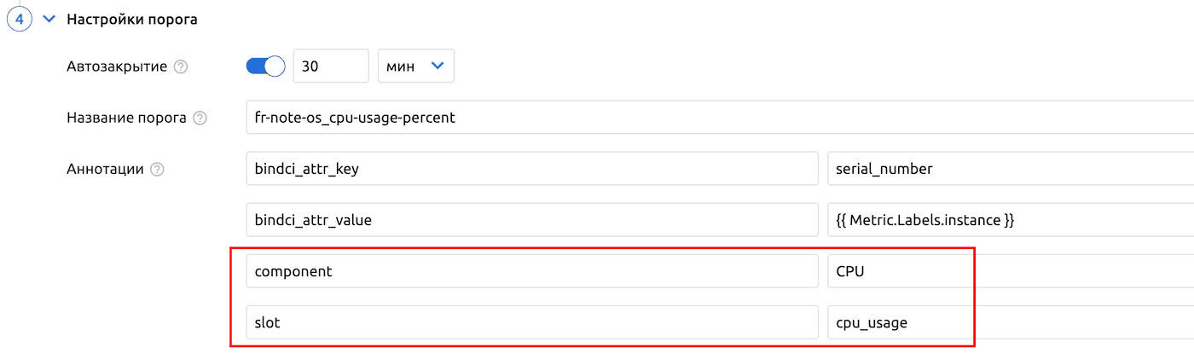The image size is (1194, 353).
Task: Open the мин time unit dropdown
Action: (415, 67)
